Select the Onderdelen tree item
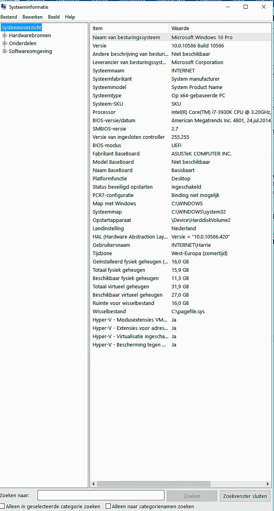This screenshot has height=511, width=274. point(22,44)
